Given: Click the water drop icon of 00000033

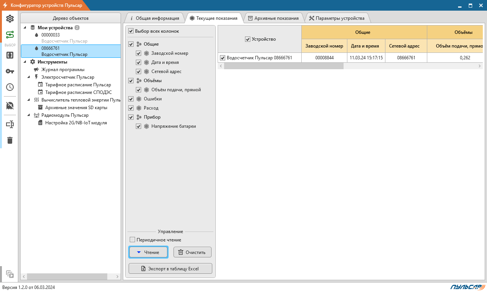Looking at the screenshot, I should [x=37, y=35].
